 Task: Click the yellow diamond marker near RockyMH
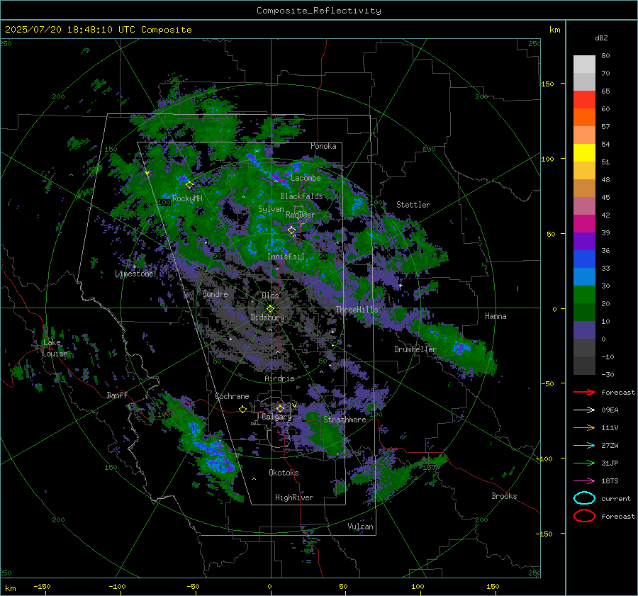(189, 185)
